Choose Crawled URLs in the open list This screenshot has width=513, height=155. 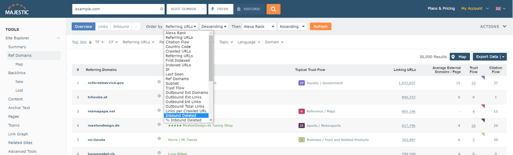[x=187, y=51]
